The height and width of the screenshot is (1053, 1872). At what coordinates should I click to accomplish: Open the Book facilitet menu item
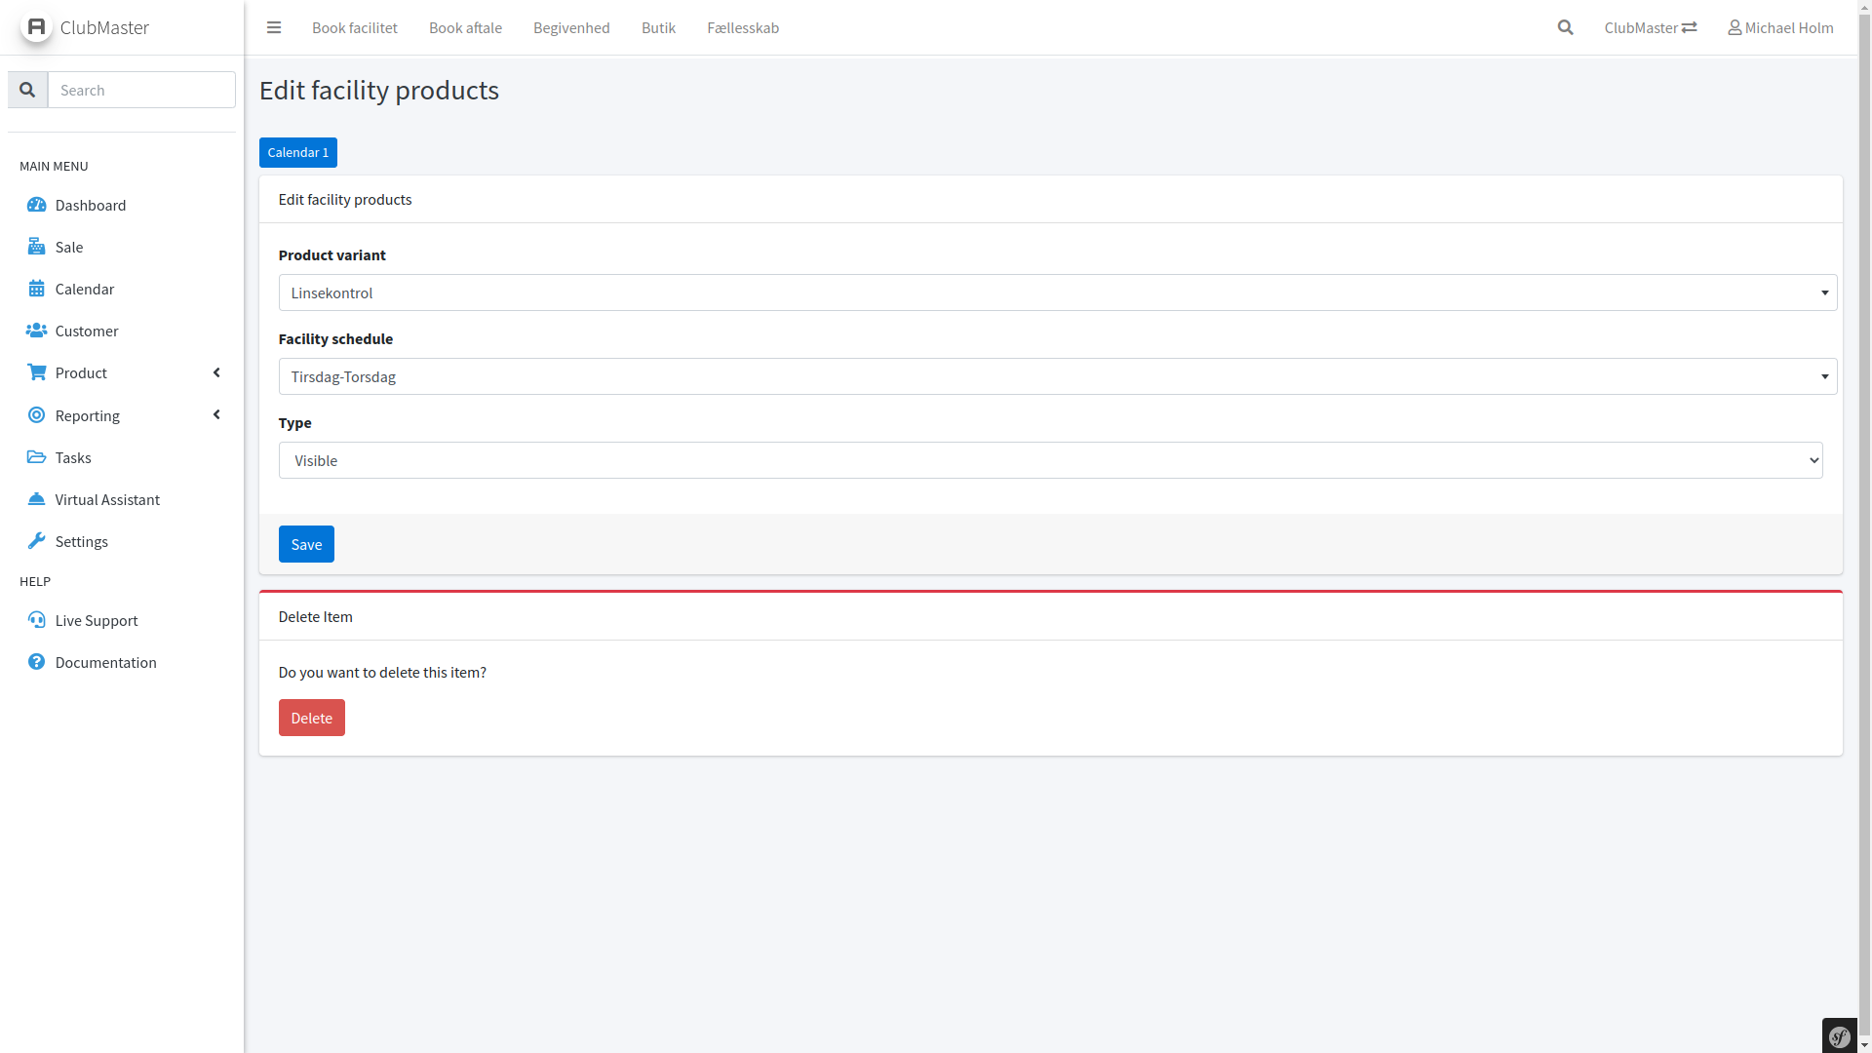(355, 27)
